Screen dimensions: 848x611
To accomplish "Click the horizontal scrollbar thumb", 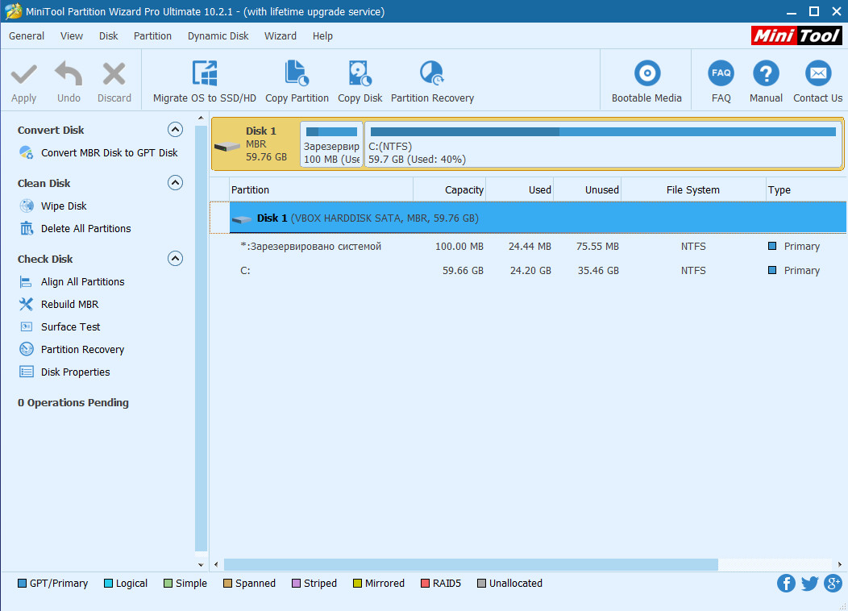I will [x=471, y=564].
